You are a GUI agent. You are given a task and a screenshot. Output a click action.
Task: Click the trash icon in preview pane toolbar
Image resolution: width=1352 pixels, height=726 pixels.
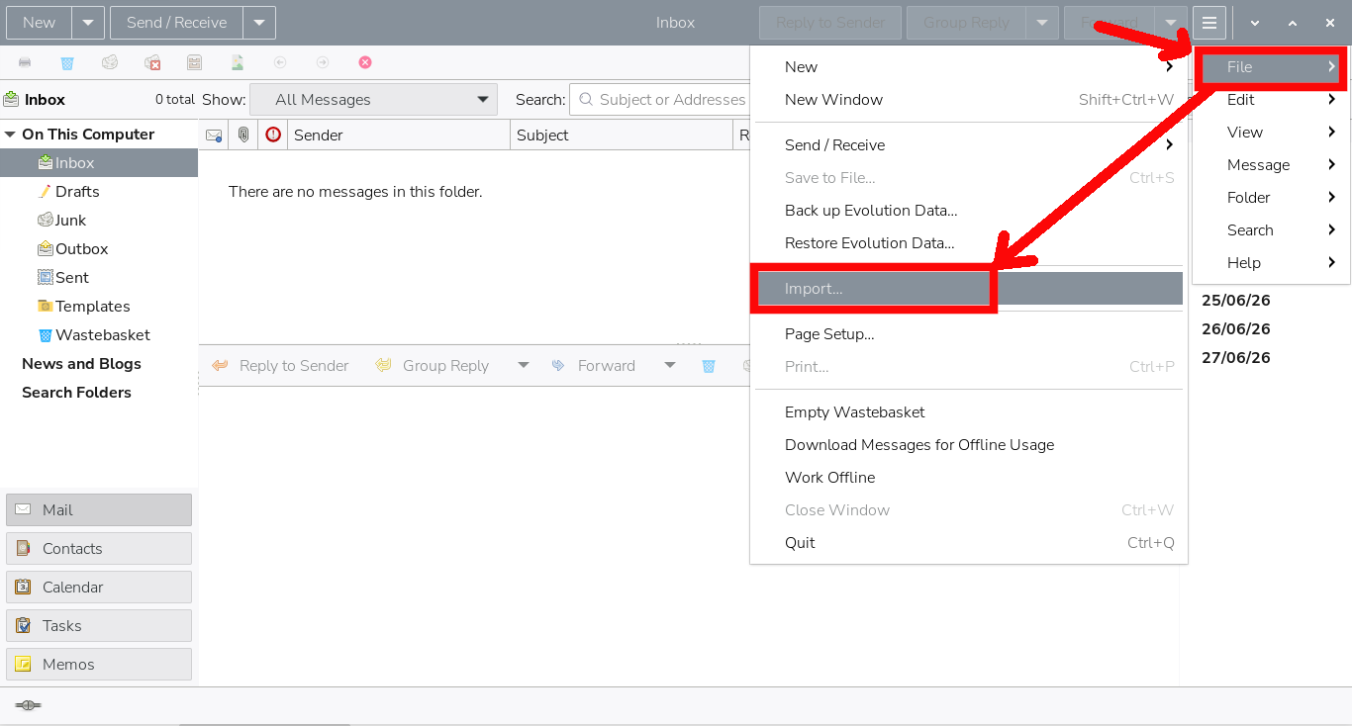[x=709, y=366]
